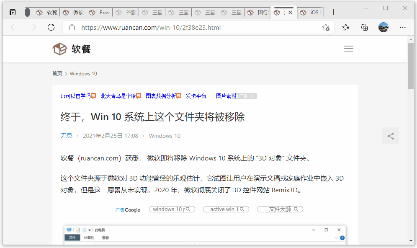Switch to the 国行 tab
This screenshot has height=248, width=417.
pyautogui.click(x=257, y=13)
